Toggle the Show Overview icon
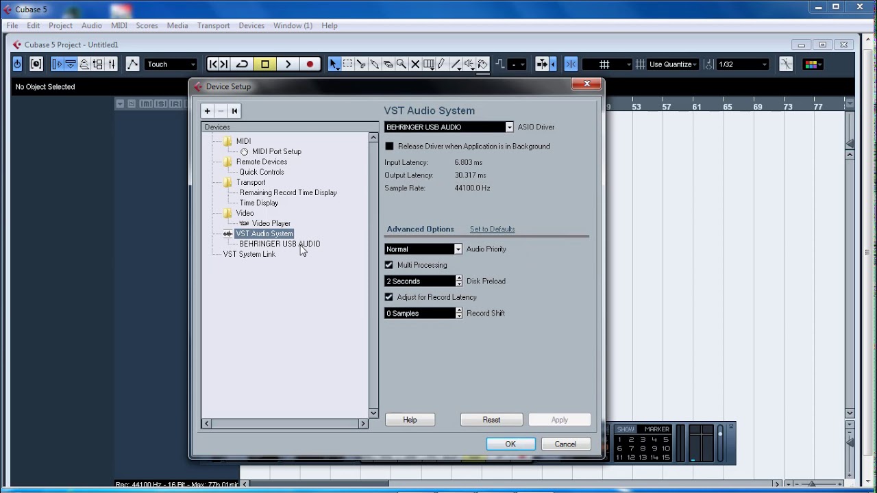This screenshot has width=877, height=493. click(x=84, y=64)
